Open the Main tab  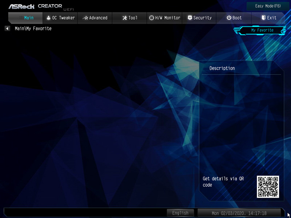25,18
